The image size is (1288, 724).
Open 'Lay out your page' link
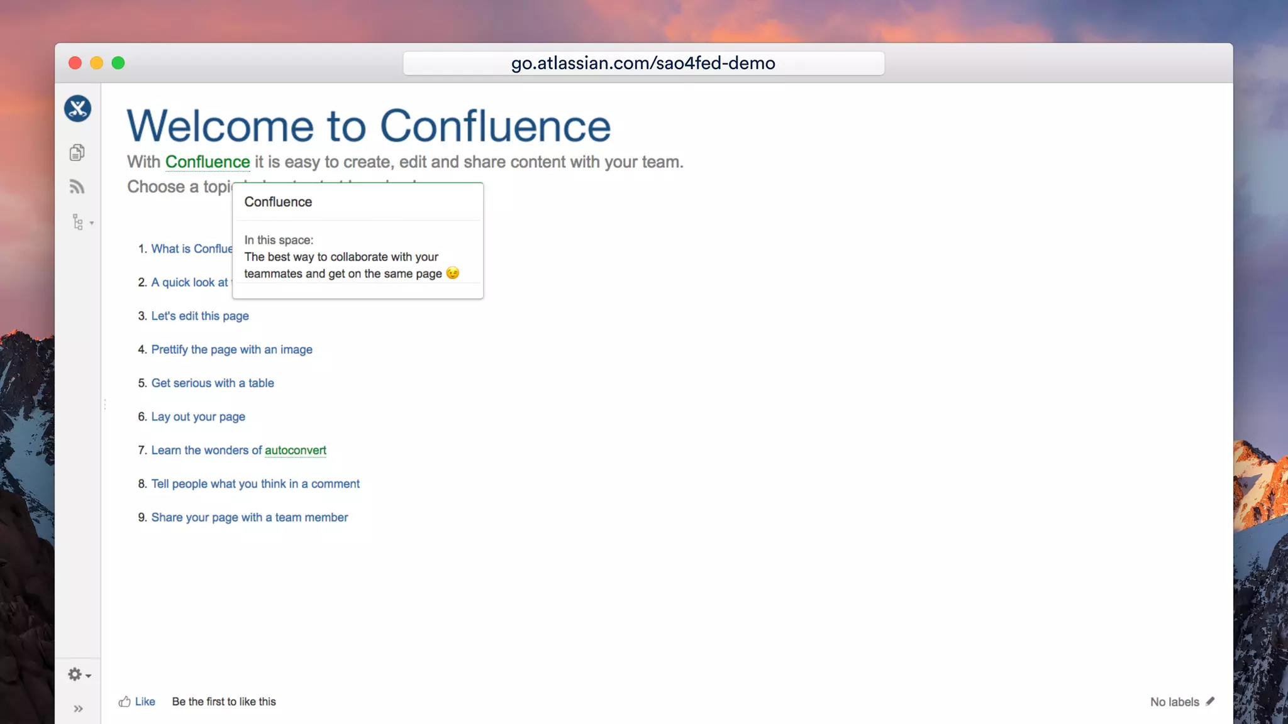pos(198,417)
